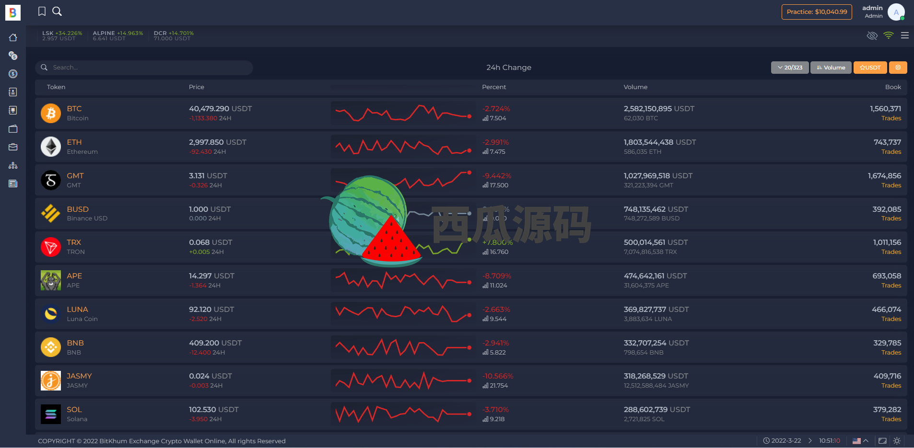Open the SOL Trades link
The height and width of the screenshot is (448, 914).
click(891, 419)
